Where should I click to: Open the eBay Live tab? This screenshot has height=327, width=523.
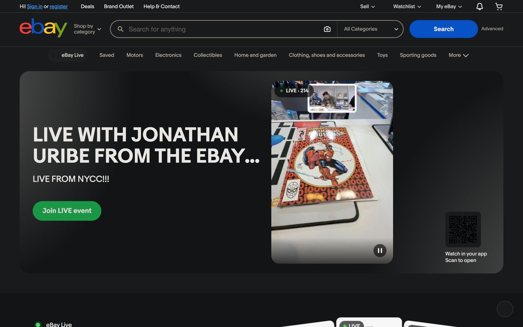[x=68, y=55]
